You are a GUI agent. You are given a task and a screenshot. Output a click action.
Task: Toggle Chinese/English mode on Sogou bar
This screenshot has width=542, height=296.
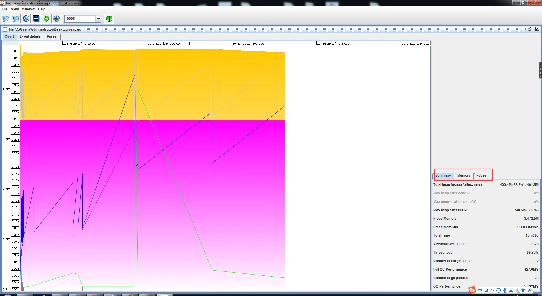point(480,290)
